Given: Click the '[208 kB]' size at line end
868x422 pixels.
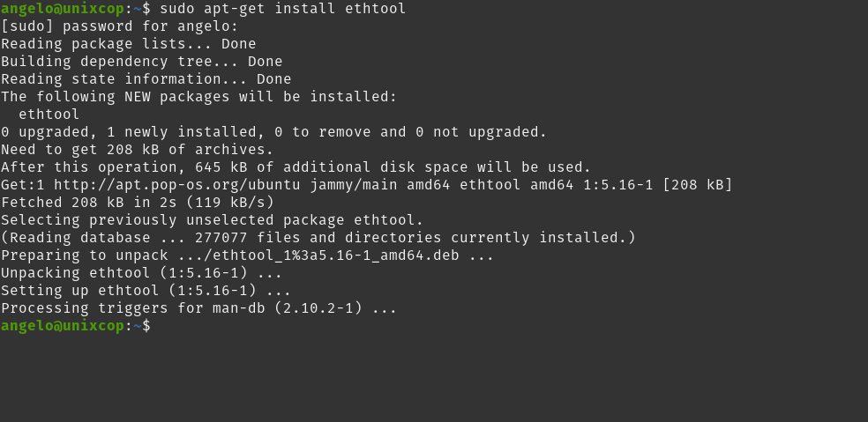Looking at the screenshot, I should (698, 185).
